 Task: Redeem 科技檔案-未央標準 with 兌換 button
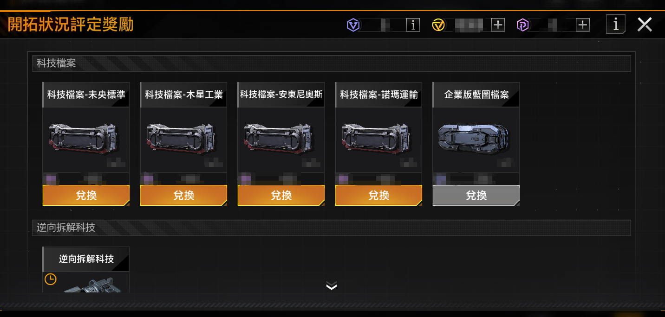click(x=86, y=196)
